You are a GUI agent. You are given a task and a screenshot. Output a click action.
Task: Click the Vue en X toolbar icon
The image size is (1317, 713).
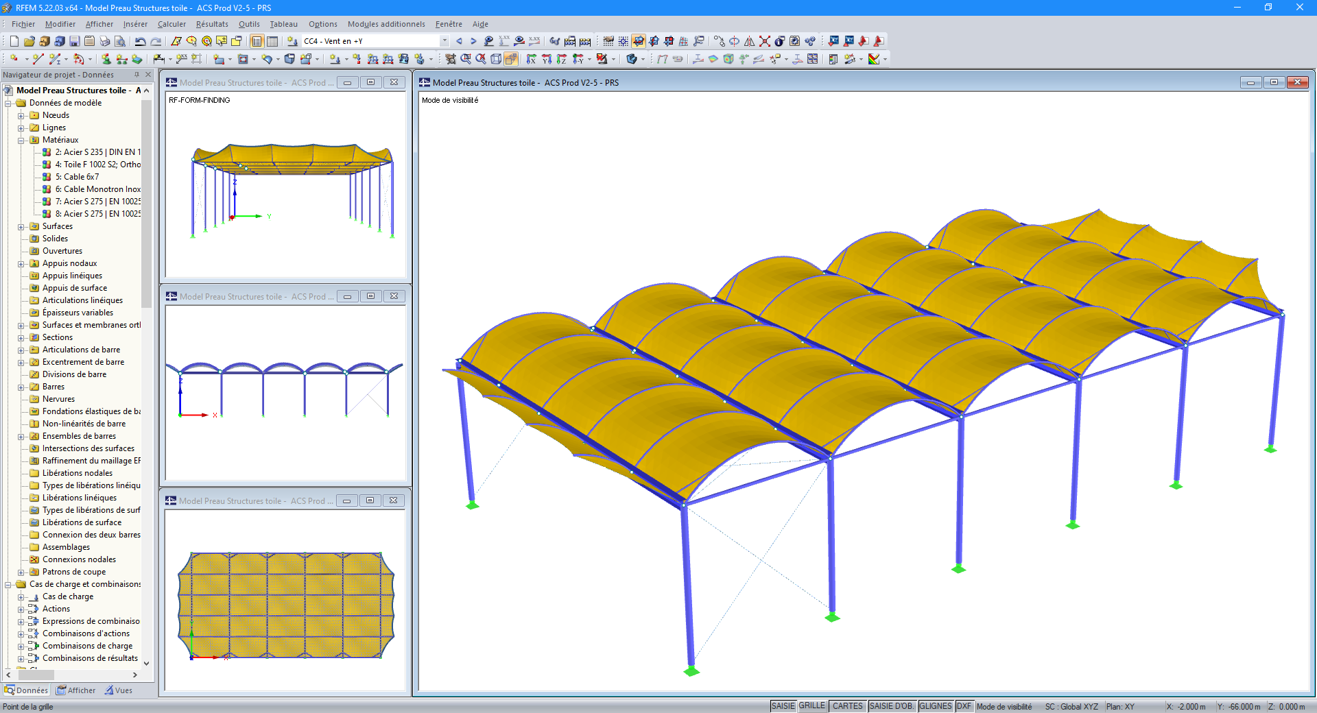(532, 58)
